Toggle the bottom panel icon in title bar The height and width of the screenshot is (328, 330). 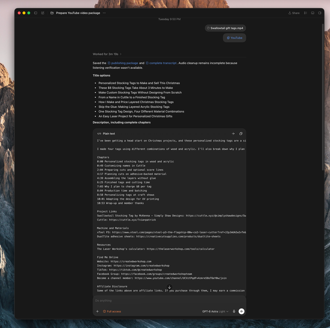point(313,13)
